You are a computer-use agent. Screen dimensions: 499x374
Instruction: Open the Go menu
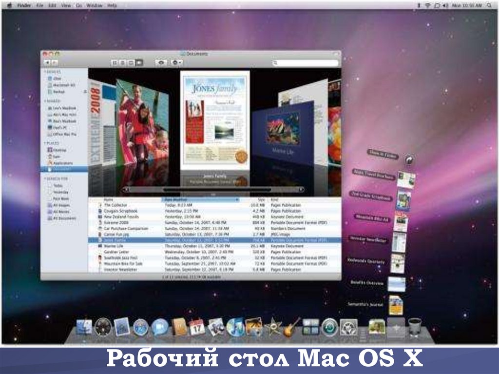tap(79, 5)
